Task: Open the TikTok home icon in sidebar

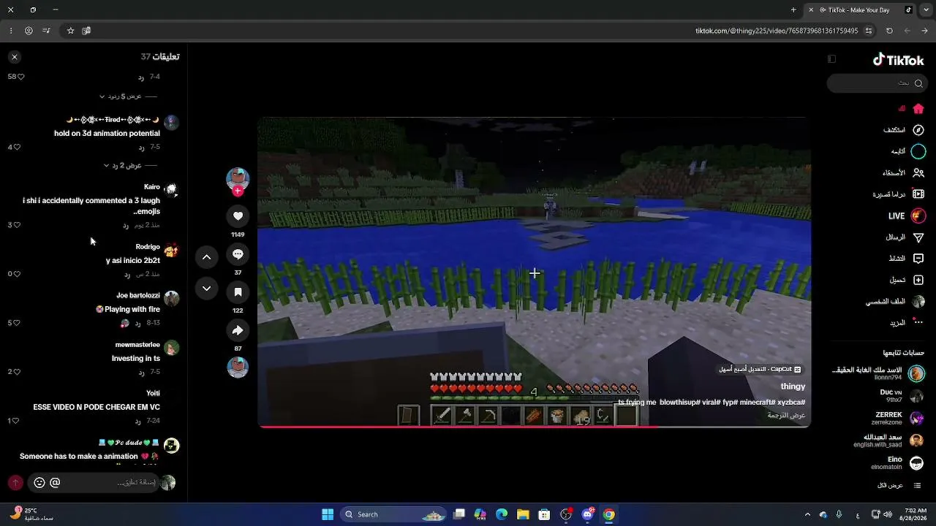Action: click(x=918, y=109)
